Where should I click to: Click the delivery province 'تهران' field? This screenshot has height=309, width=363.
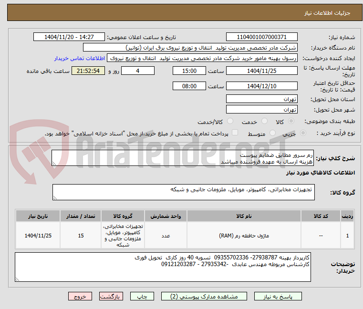[261, 99]
